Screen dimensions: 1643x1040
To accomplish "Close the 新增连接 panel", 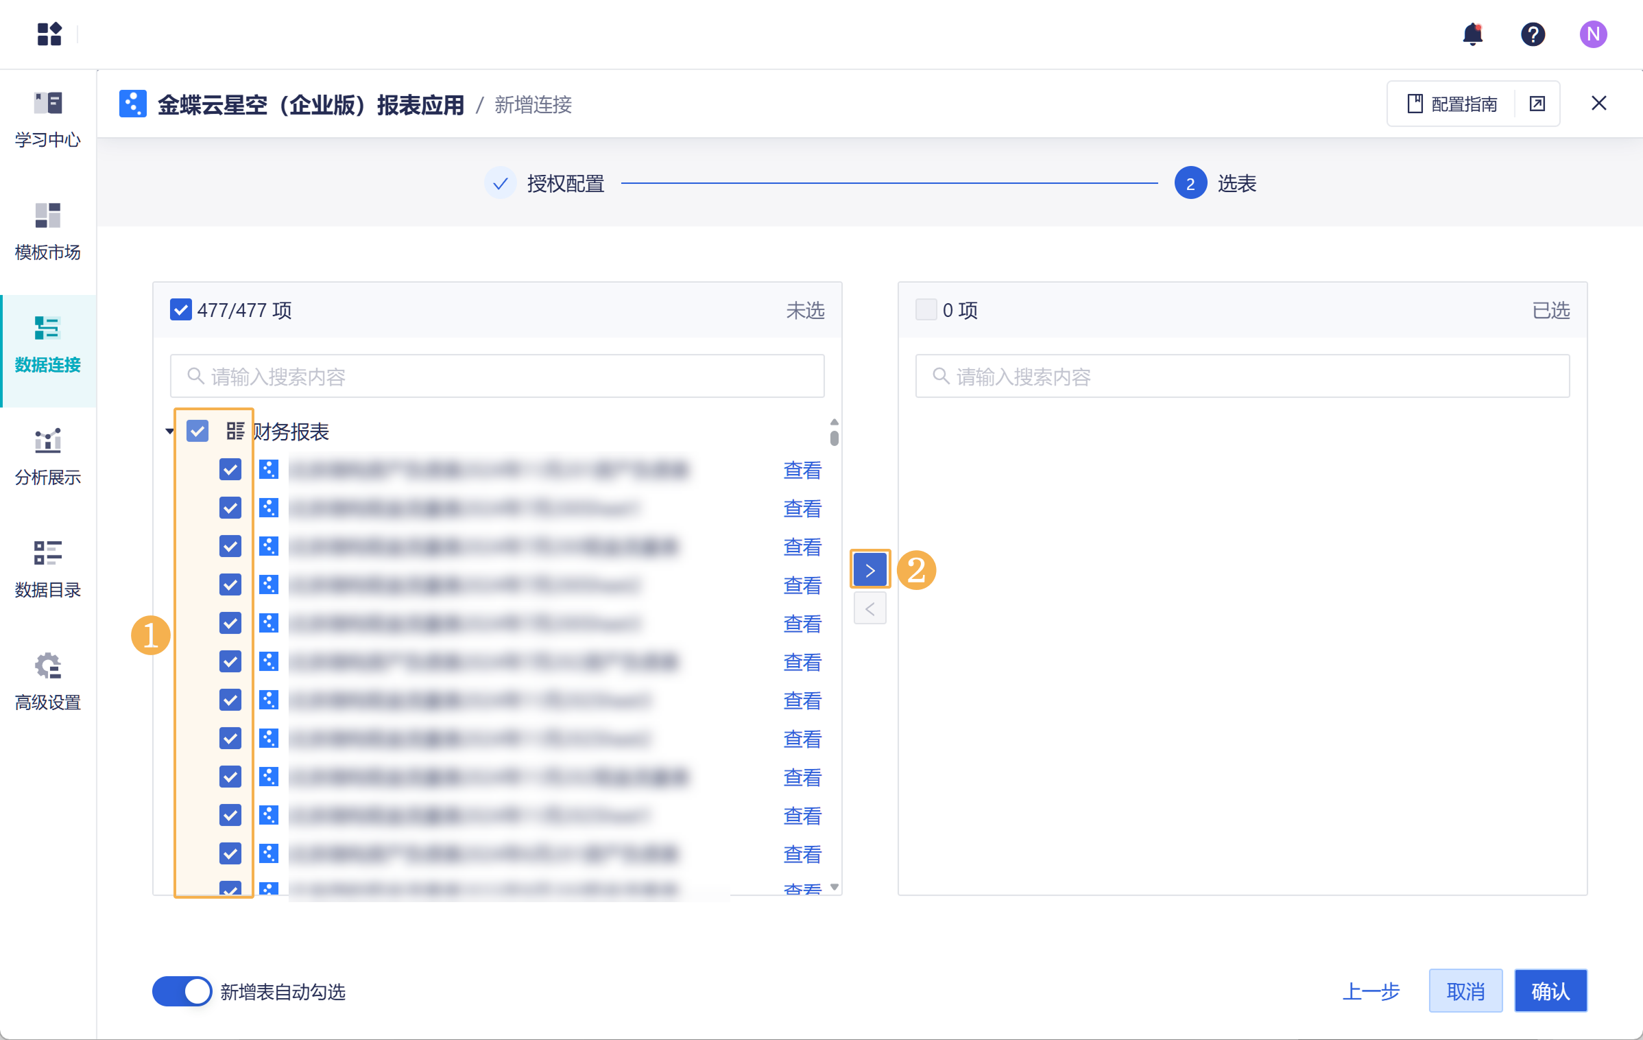I will [x=1598, y=103].
